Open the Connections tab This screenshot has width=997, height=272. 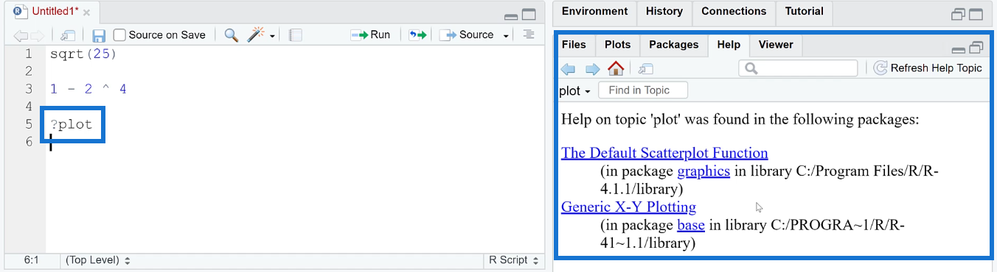[734, 12]
